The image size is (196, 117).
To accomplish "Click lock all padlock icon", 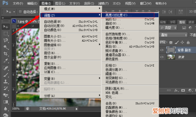I will [x=188, y=42].
